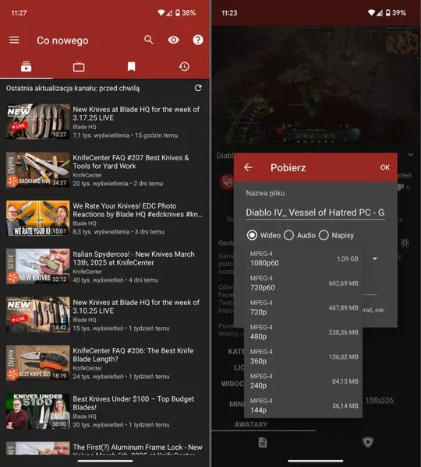421x467 pixels.
Task: Expand the video description chevron
Action: (x=411, y=155)
